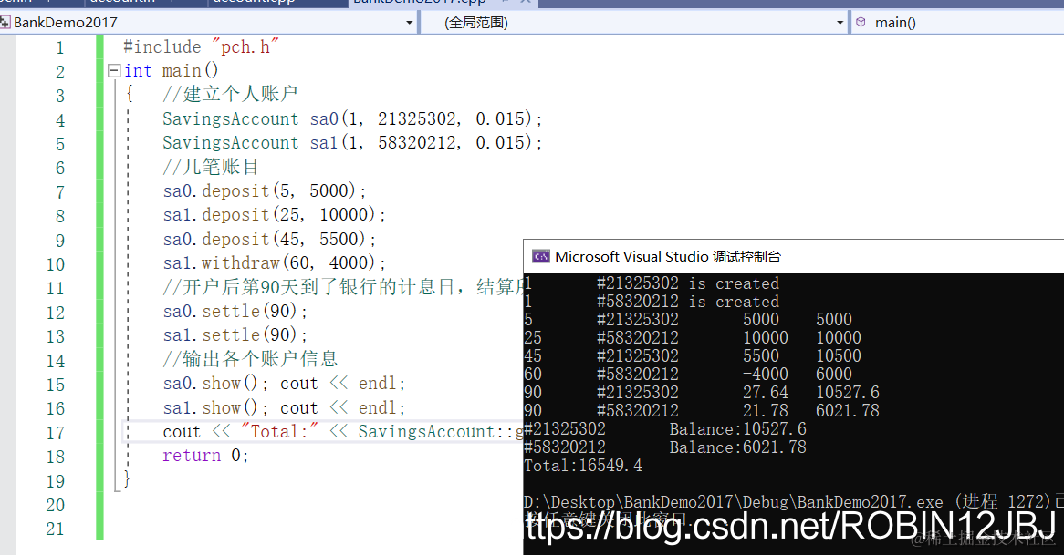
Task: Click console row for day 5 with 5000
Action: (689, 319)
